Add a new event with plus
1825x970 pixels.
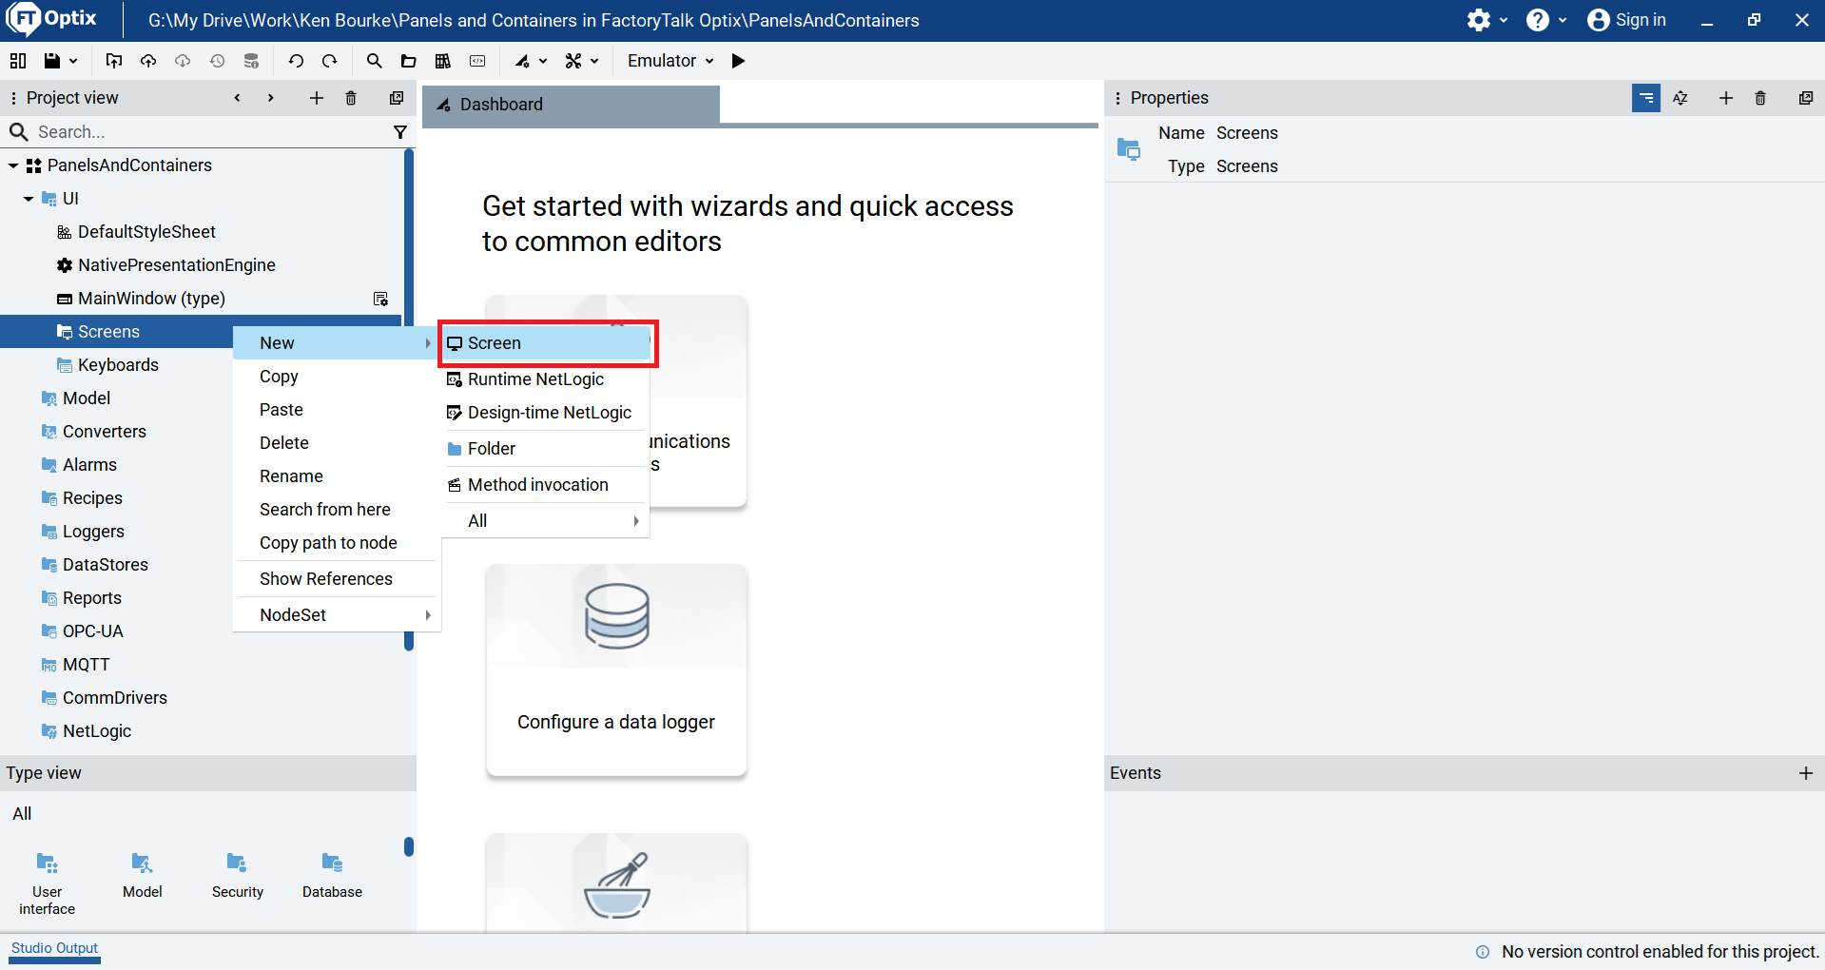tap(1806, 773)
